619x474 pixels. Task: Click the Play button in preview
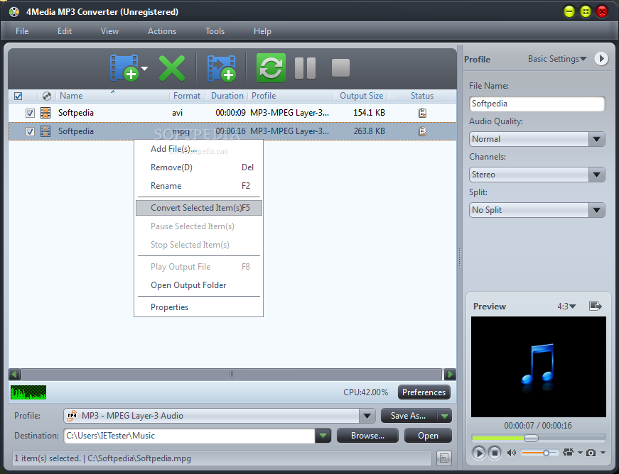[478, 453]
